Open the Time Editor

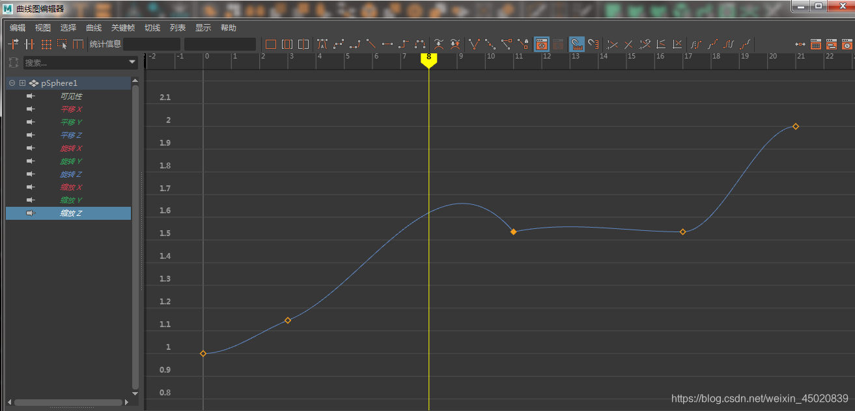pyautogui.click(x=847, y=44)
